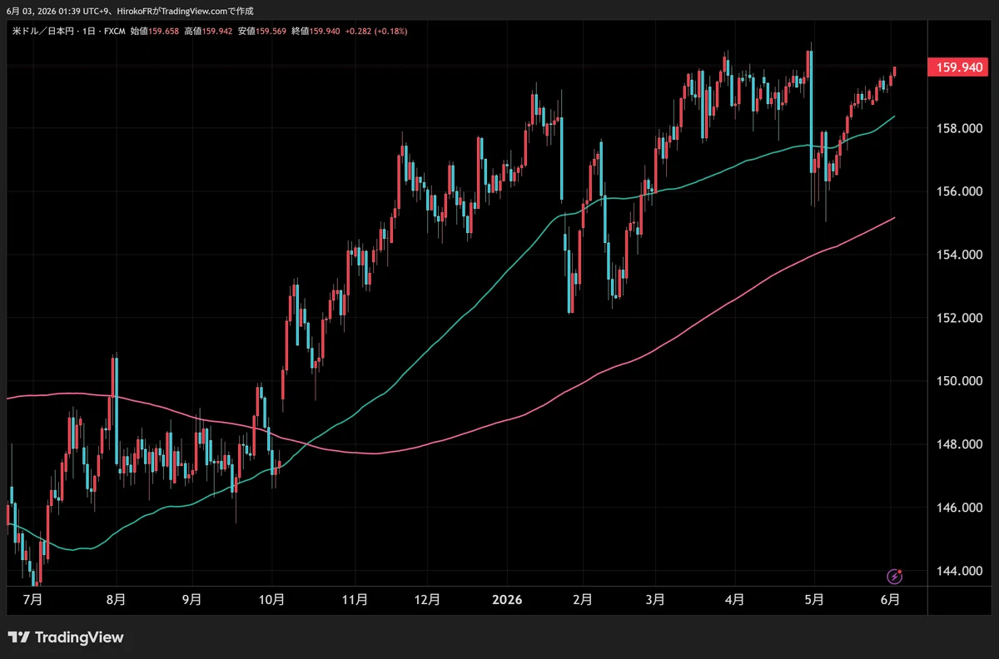Click the 9月 time axis label

pyautogui.click(x=192, y=598)
